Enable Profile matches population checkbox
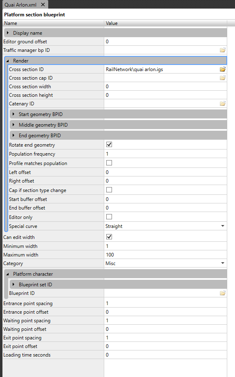The image size is (235, 377). pyautogui.click(x=109, y=163)
